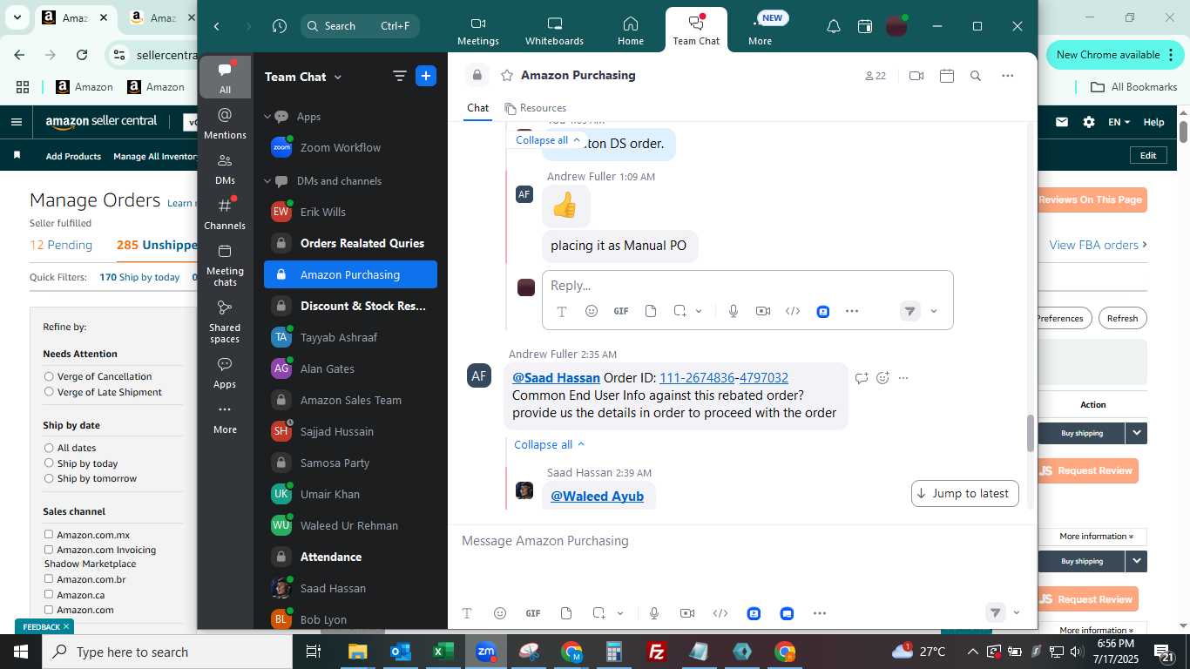Click the Zoom notifications bell icon
This screenshot has height=669, width=1190.
tap(834, 26)
